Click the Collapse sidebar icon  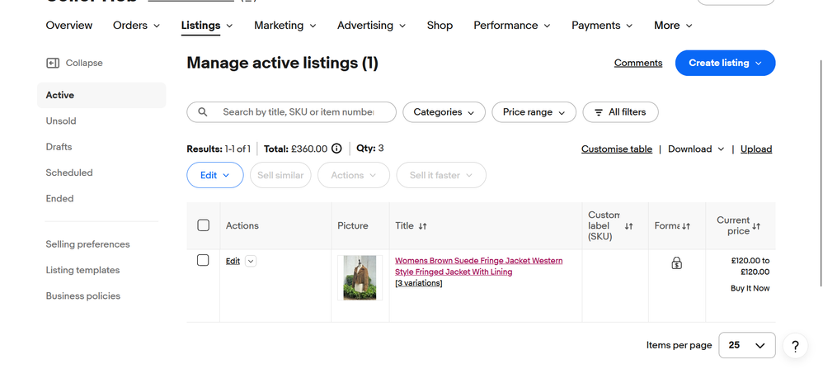(53, 63)
